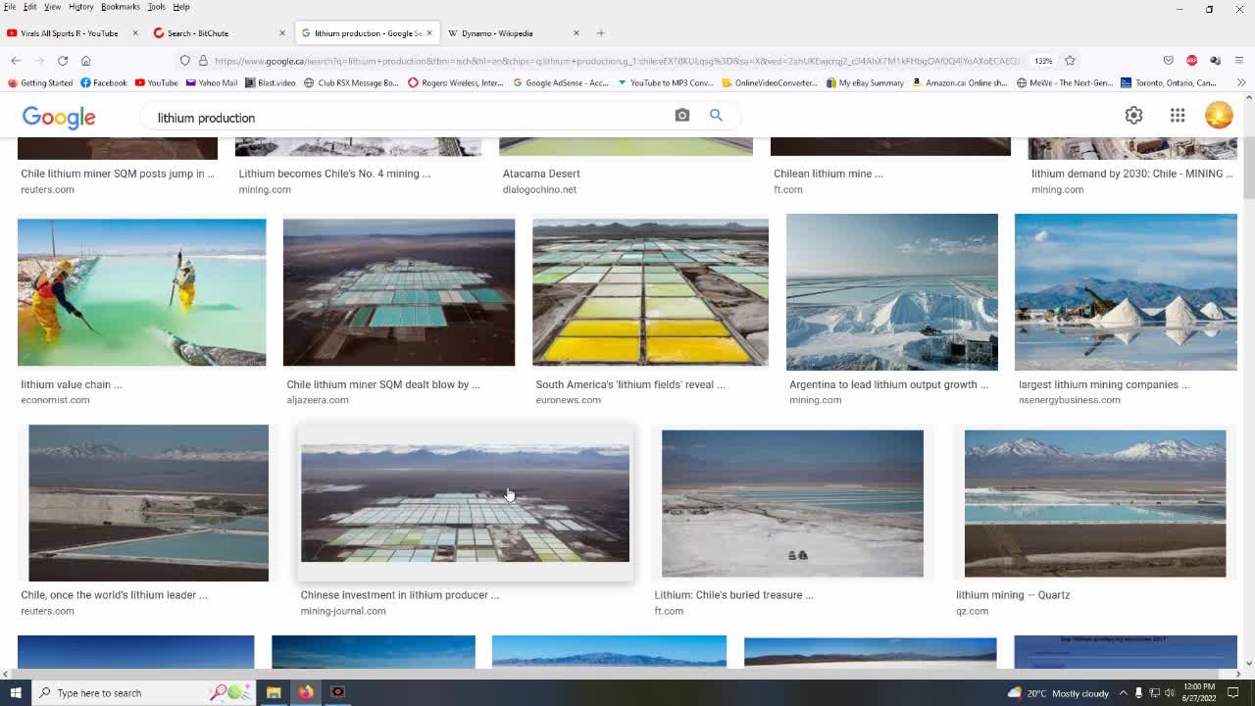Click the blue Google search magnifier button
Image resolution: width=1255 pixels, height=706 pixels.
716,116
